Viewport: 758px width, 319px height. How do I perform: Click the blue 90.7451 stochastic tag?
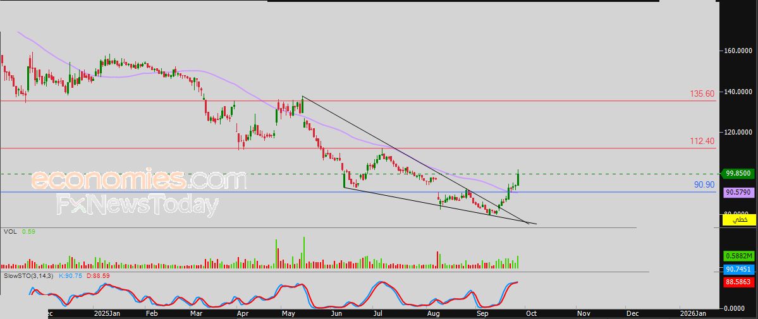click(x=738, y=268)
